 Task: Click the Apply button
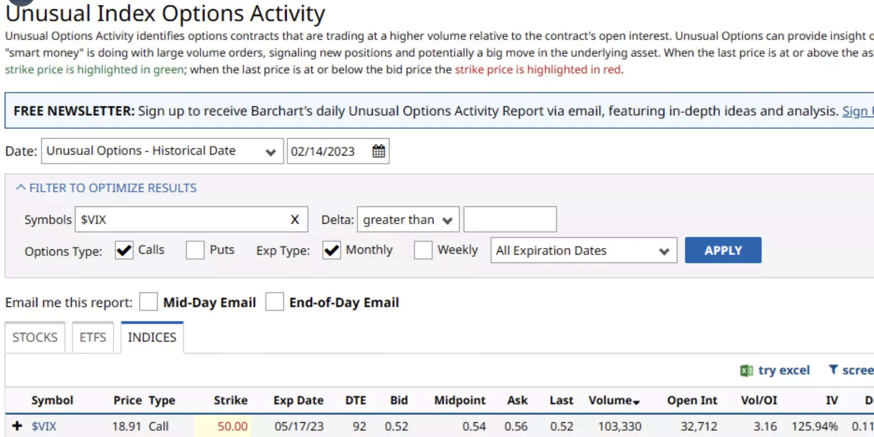[x=723, y=250]
